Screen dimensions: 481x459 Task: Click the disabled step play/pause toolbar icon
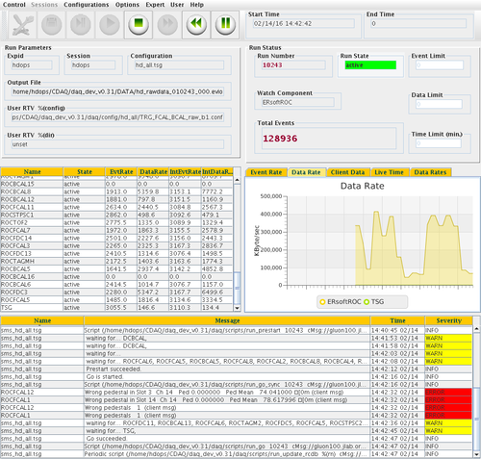tap(80, 24)
